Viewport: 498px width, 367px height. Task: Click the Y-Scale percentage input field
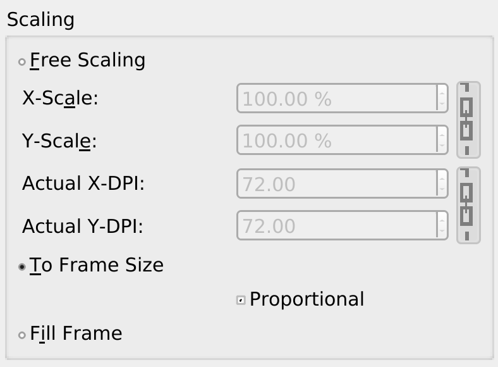(336, 140)
